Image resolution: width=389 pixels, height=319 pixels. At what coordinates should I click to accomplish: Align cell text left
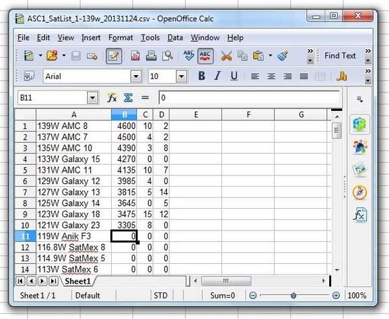click(x=255, y=76)
